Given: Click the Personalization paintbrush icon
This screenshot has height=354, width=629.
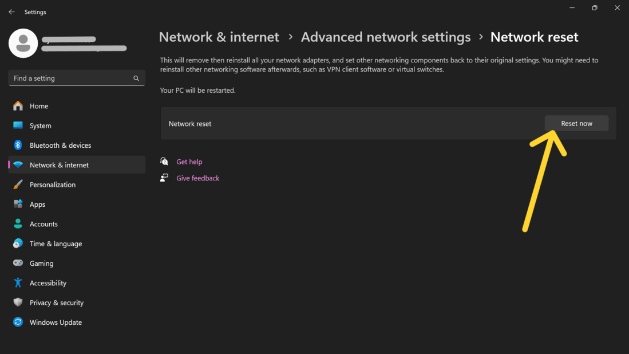Looking at the screenshot, I should (18, 184).
